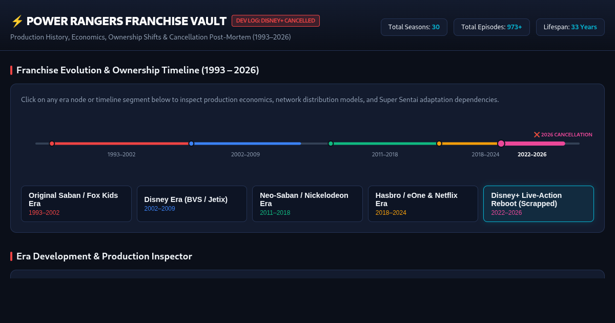Click the Lifespan: 33 Years stat pill
Viewport: 615px width, 323px height.
(570, 27)
